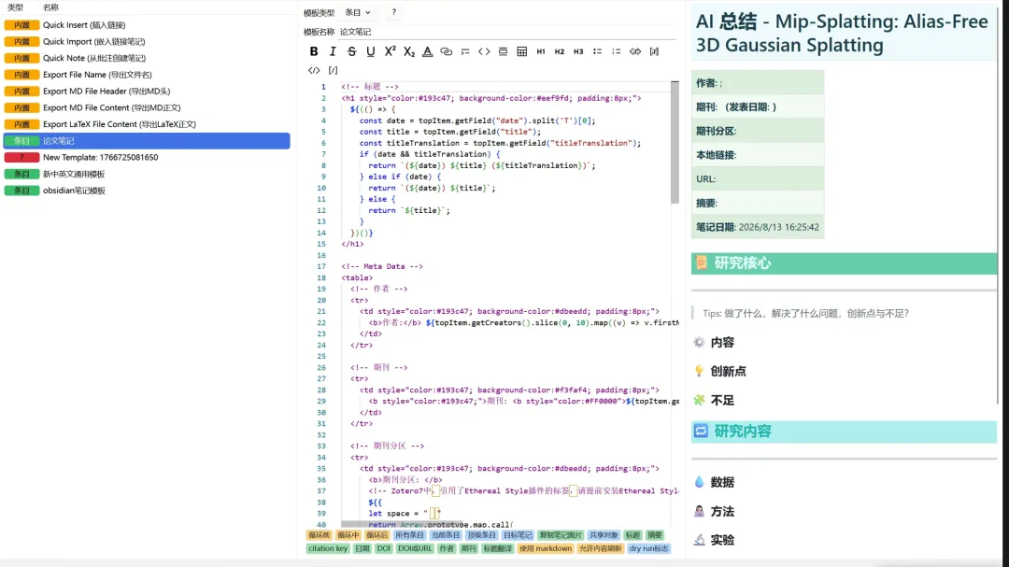Select Export LaTeX File Content template
The width and height of the screenshot is (1009, 567).
(147, 124)
